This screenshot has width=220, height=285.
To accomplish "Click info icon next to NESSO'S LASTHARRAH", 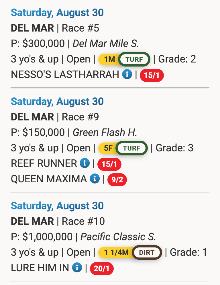I will point(127,75).
